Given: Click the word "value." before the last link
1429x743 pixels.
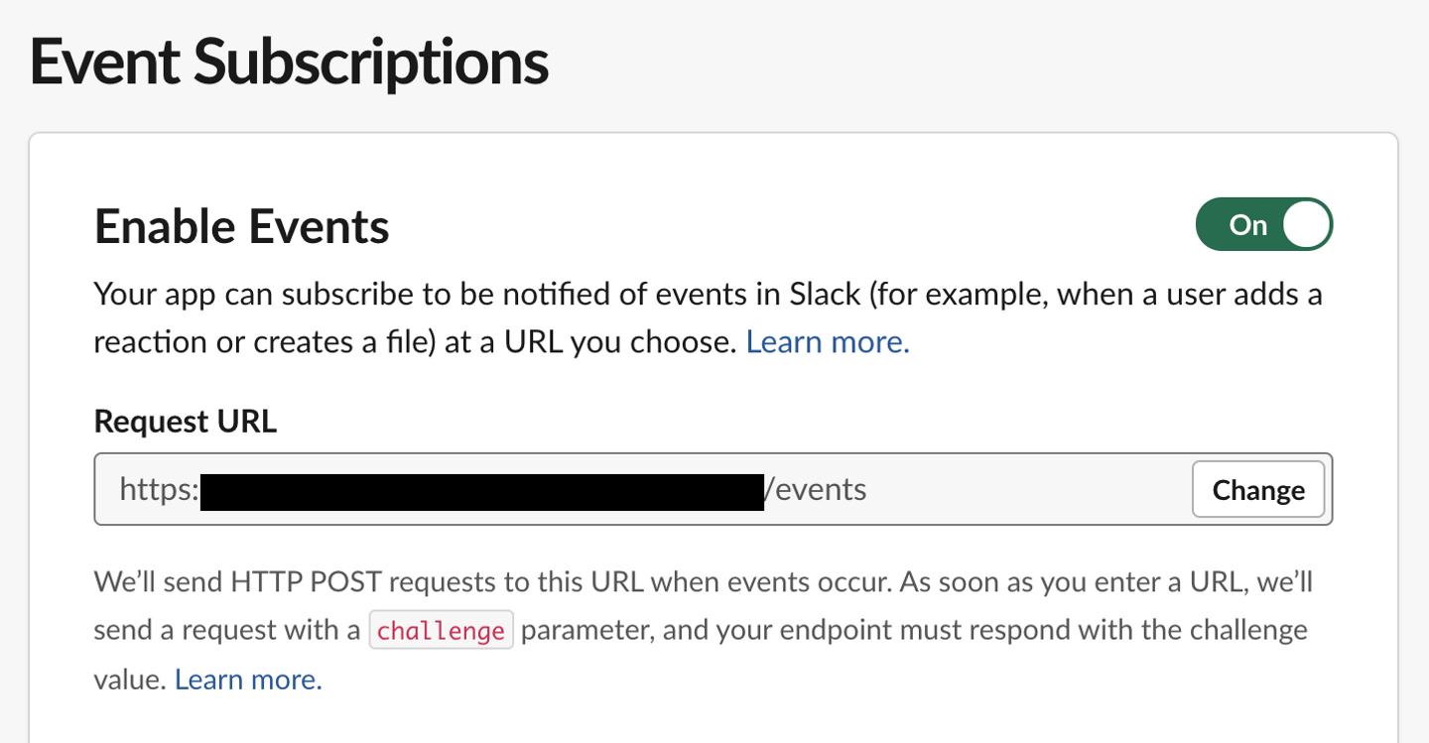Looking at the screenshot, I should click(130, 680).
